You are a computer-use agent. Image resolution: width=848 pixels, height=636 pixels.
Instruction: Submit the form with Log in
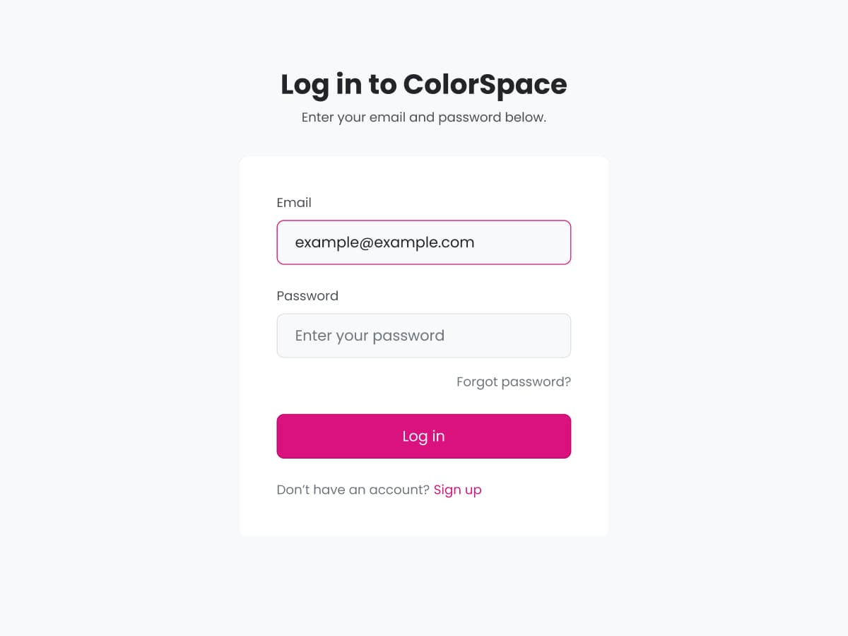click(423, 436)
